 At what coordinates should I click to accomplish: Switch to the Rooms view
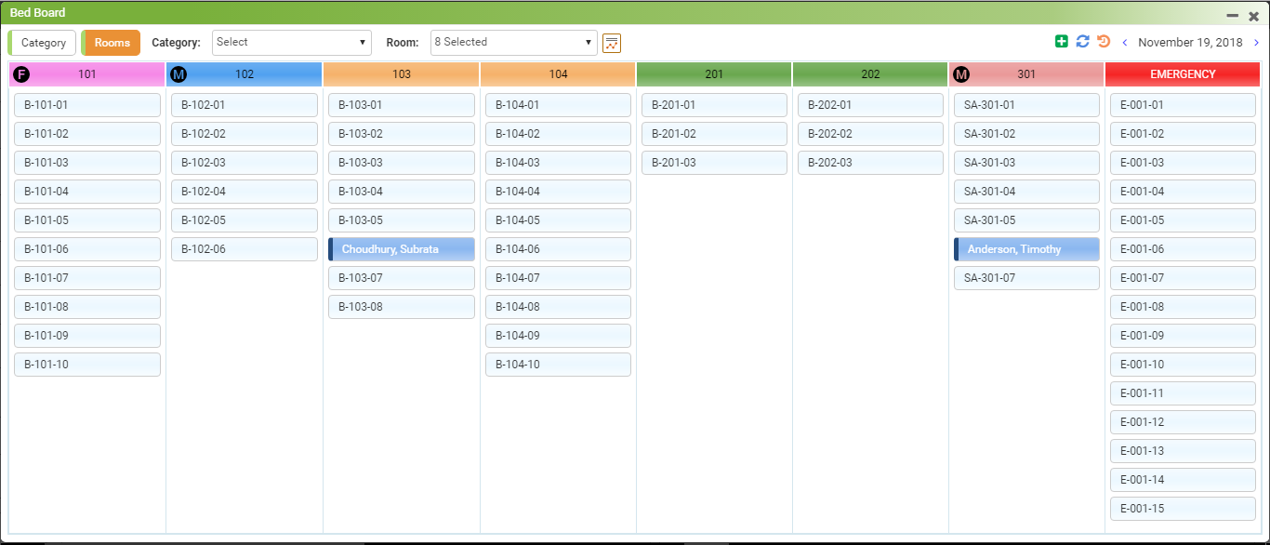(x=112, y=43)
